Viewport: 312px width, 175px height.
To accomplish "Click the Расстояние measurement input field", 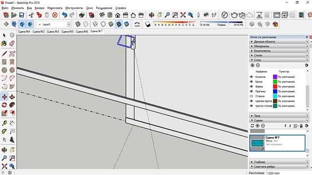I will click(x=289, y=173).
